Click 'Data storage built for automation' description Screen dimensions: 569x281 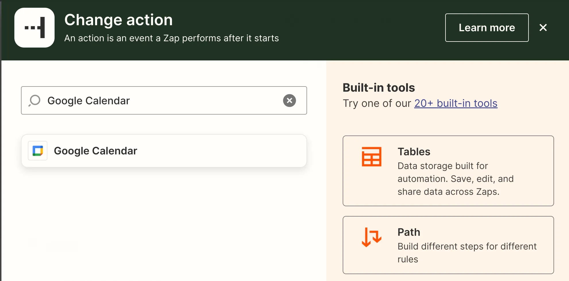[x=456, y=179]
